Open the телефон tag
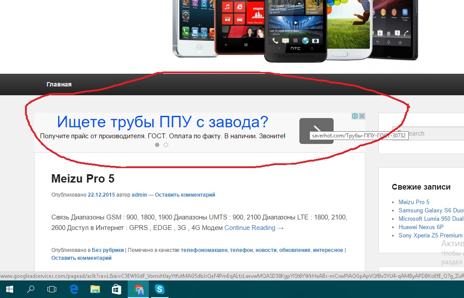The width and height of the screenshot is (464, 298). click(241, 250)
